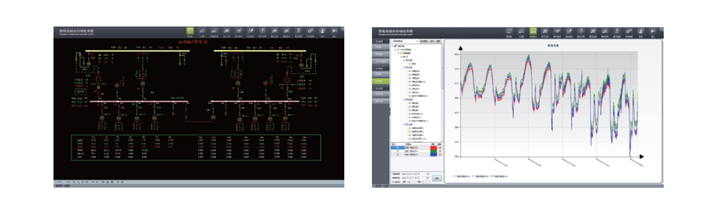Toggle display checkbox of the red curve row
This screenshot has width=718, height=215.
pyautogui.click(x=398, y=148)
